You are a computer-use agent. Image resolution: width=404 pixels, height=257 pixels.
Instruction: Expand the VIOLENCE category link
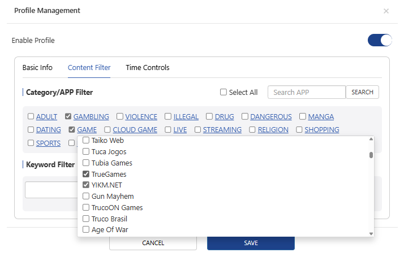click(141, 117)
